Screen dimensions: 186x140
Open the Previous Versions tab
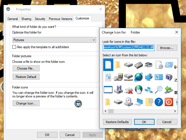(x=61, y=19)
